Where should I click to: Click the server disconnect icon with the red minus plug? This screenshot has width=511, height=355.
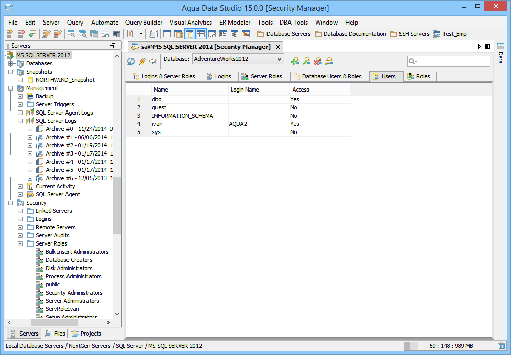pos(58,34)
